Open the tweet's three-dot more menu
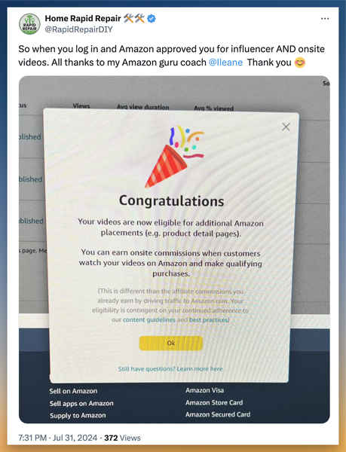Screen dimensions: 346x452 click(x=325, y=19)
